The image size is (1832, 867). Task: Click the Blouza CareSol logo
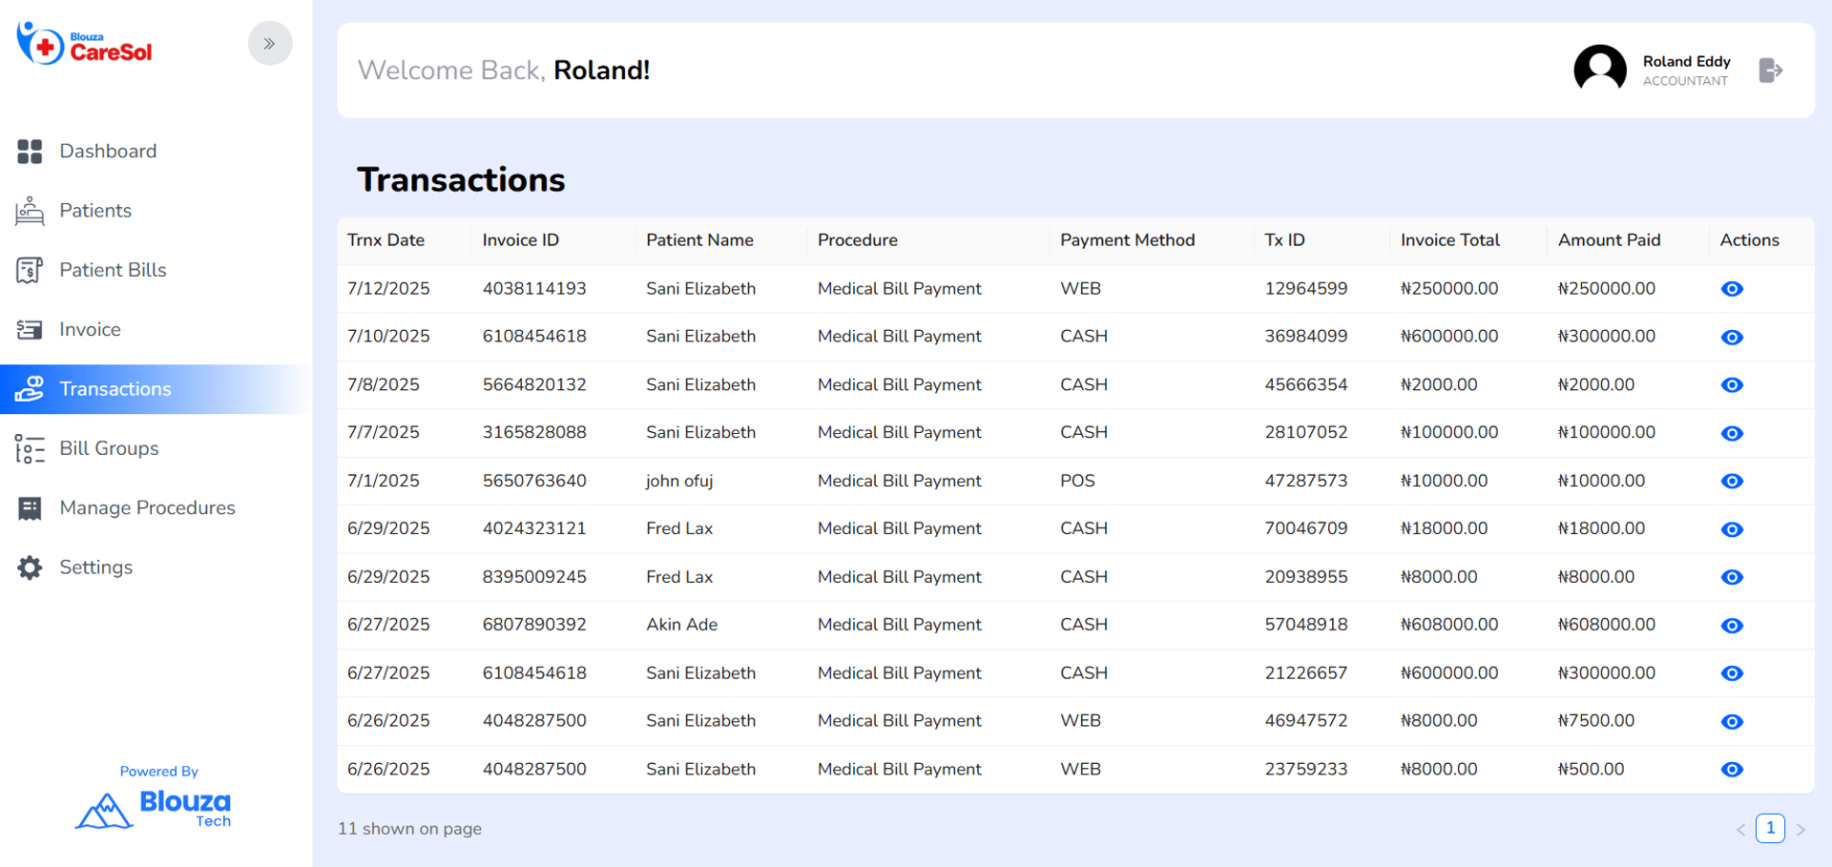[85, 45]
